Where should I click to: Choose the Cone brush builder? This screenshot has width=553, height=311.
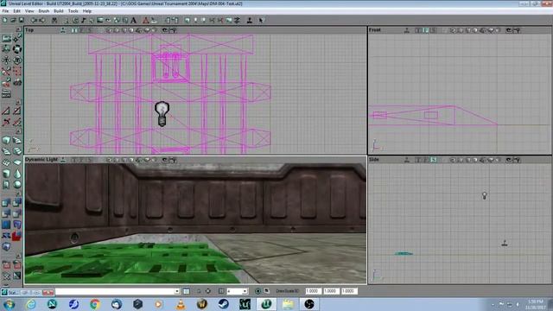[x=17, y=173]
